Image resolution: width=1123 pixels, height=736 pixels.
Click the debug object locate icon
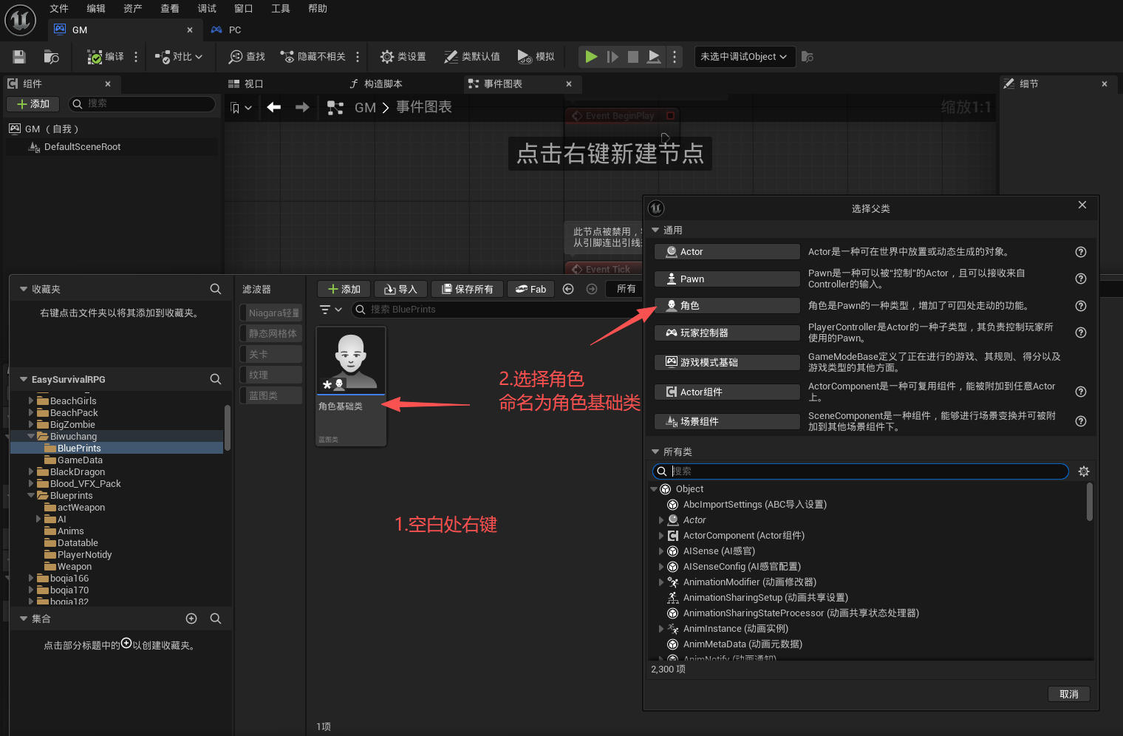point(808,57)
